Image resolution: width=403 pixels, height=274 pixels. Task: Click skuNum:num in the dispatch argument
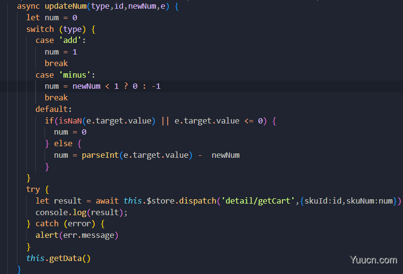pos(370,201)
